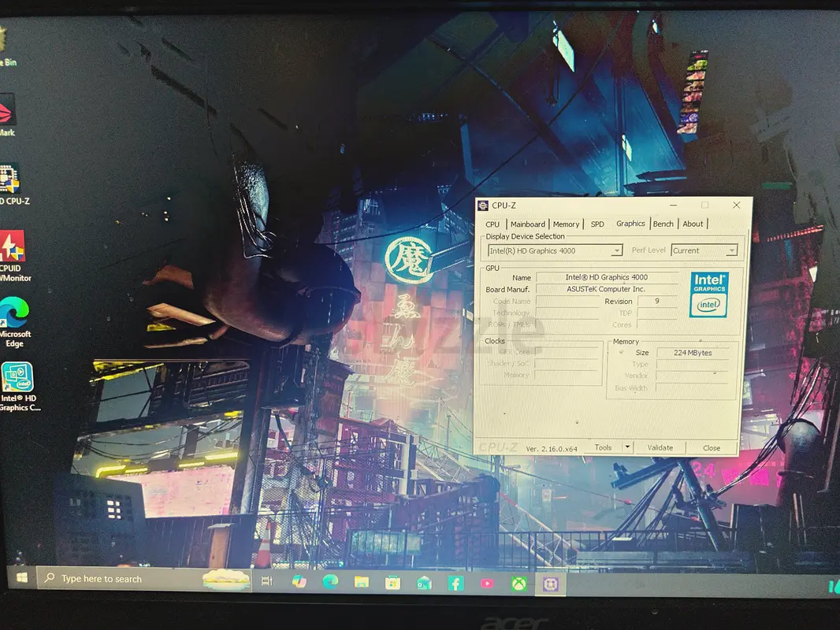Click the Memory Size value 224 MBytes
This screenshot has height=630, width=840.
point(693,353)
